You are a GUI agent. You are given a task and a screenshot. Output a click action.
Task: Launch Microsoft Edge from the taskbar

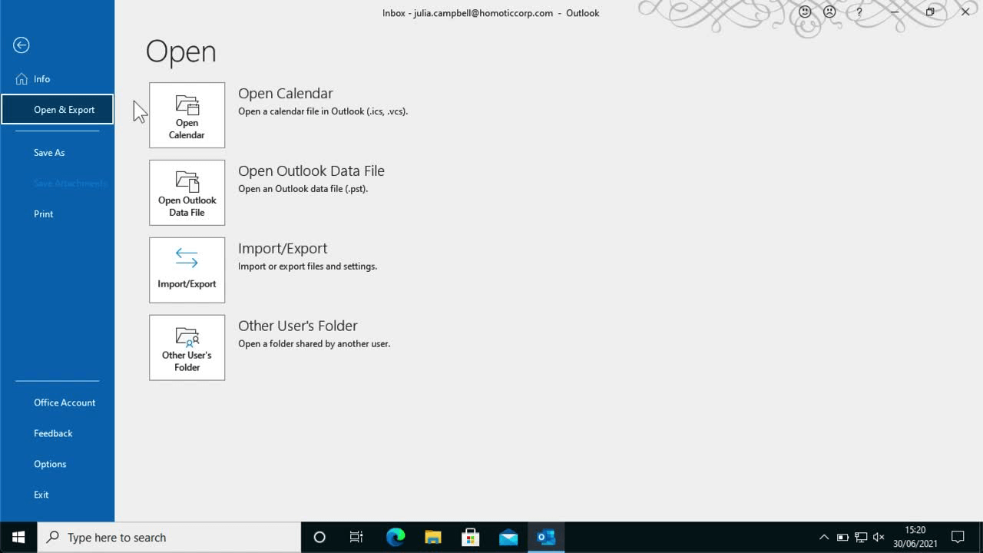pos(395,537)
